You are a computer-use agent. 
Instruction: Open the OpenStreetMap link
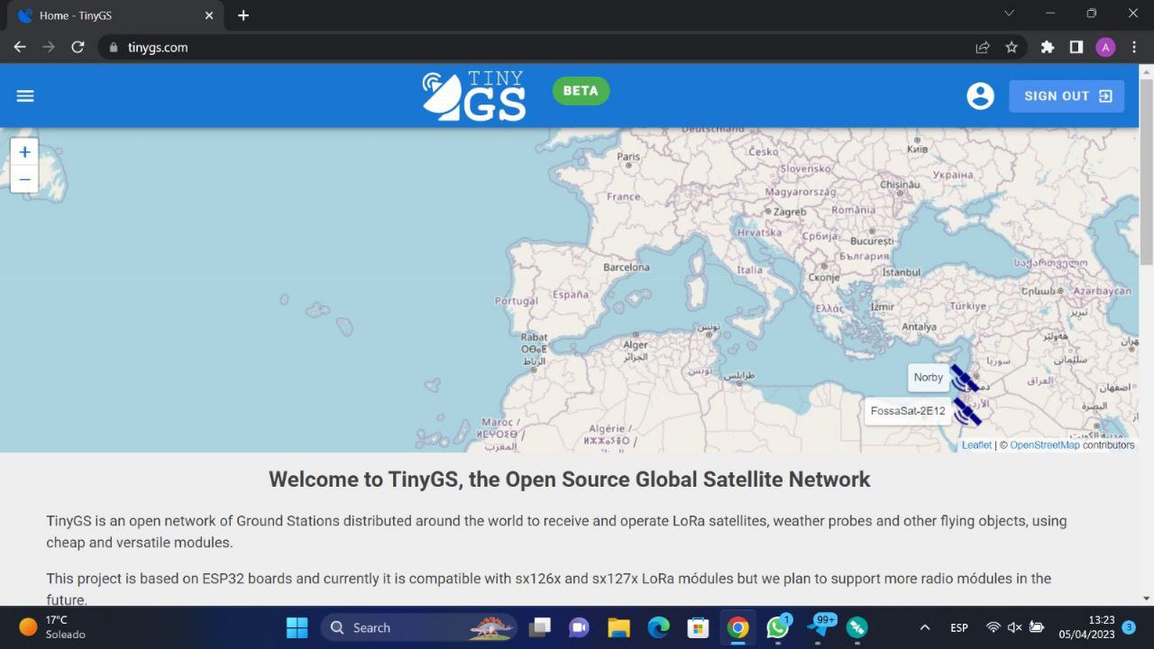click(1044, 445)
